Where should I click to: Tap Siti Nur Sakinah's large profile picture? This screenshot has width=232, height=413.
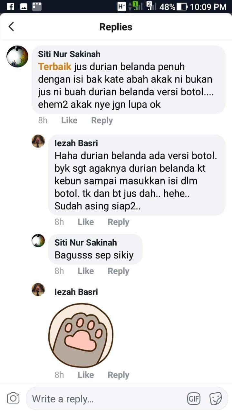click(17, 56)
